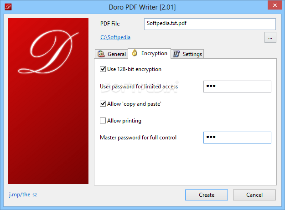Viewport: 285px width, 210px height.
Task: Click the master password input field
Action: click(237, 138)
